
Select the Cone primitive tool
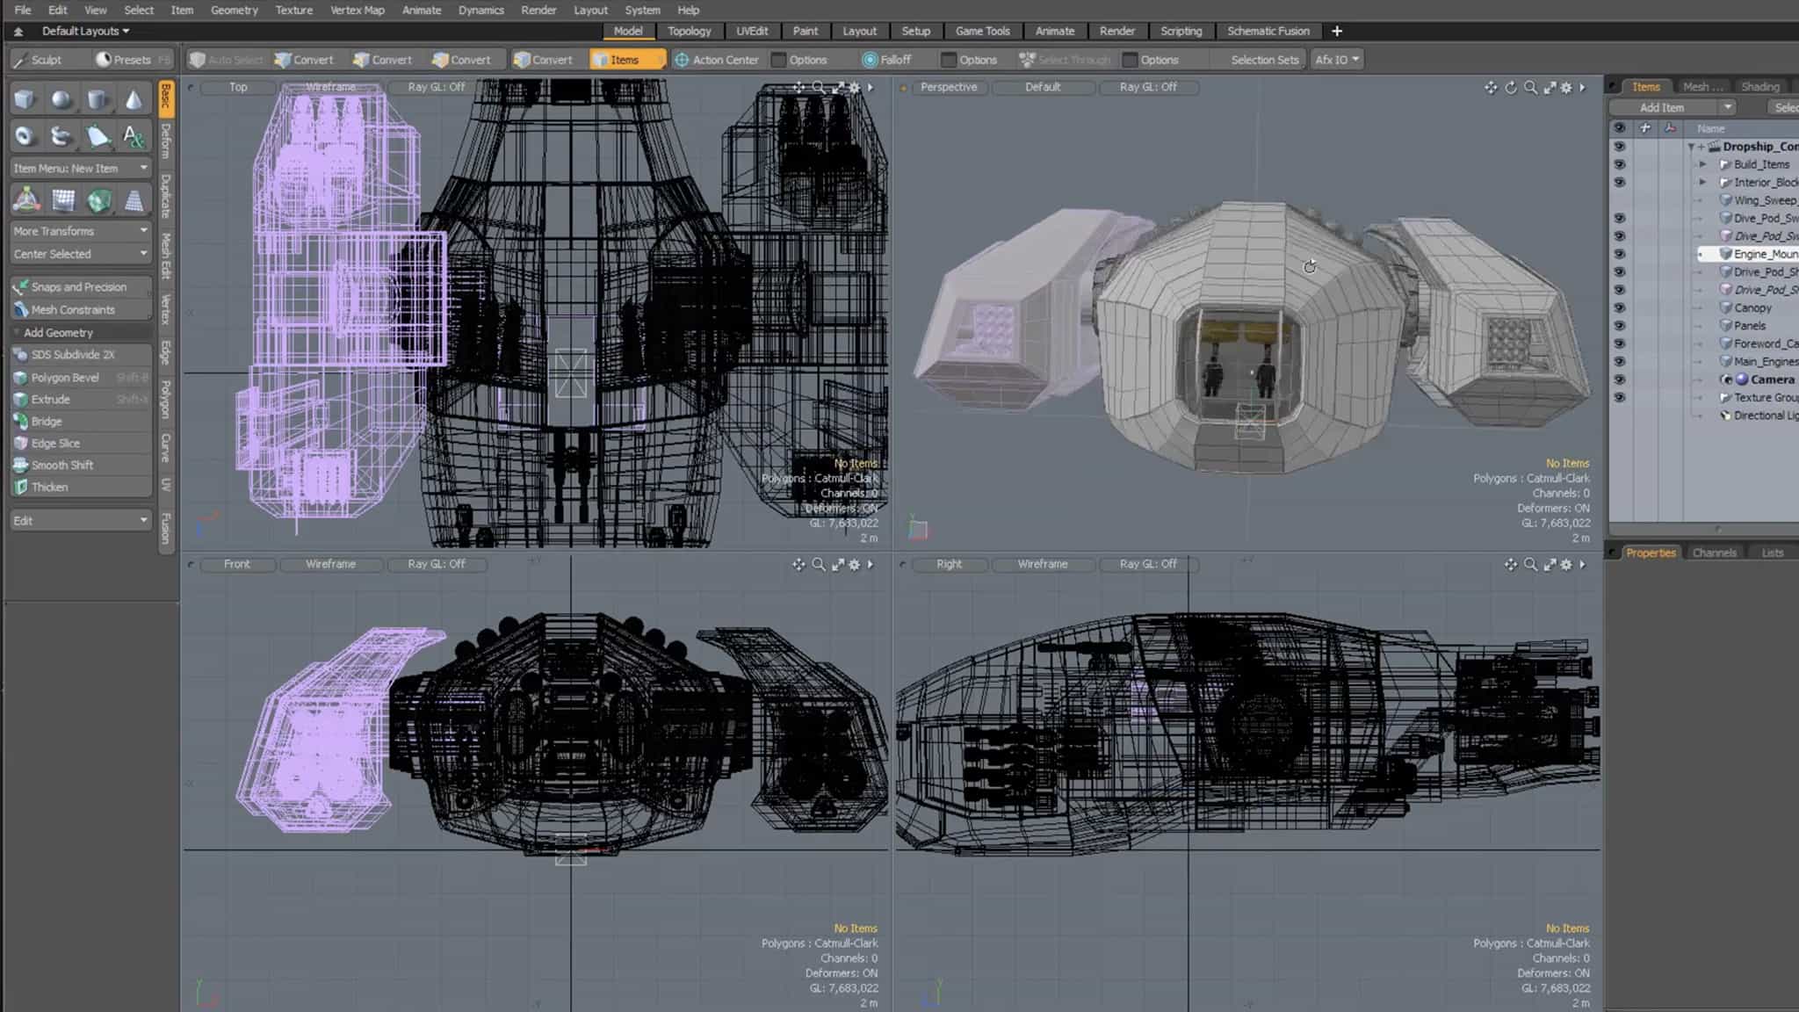click(134, 99)
